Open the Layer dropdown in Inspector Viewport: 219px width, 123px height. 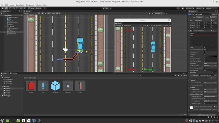point(213,17)
